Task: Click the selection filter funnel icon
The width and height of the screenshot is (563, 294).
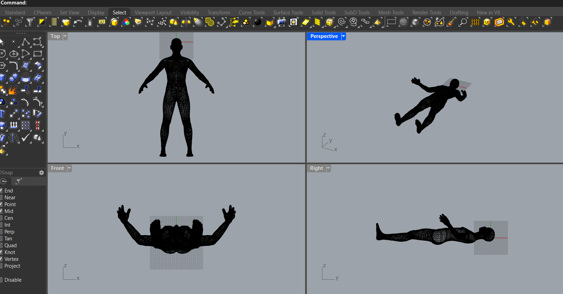Action: tap(30, 22)
